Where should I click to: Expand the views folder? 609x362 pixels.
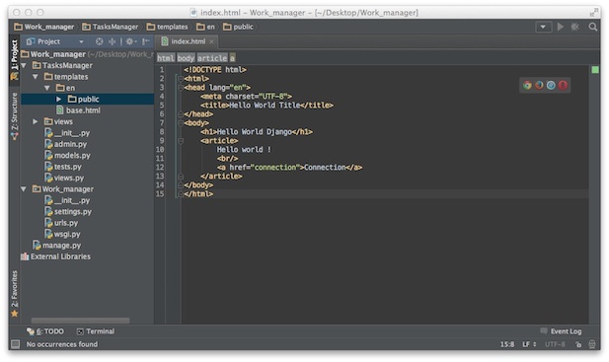(x=36, y=122)
